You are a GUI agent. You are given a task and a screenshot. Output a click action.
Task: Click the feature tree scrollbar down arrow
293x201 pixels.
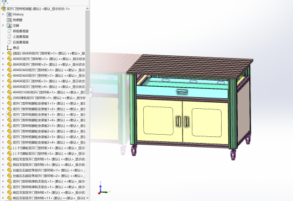87,198
